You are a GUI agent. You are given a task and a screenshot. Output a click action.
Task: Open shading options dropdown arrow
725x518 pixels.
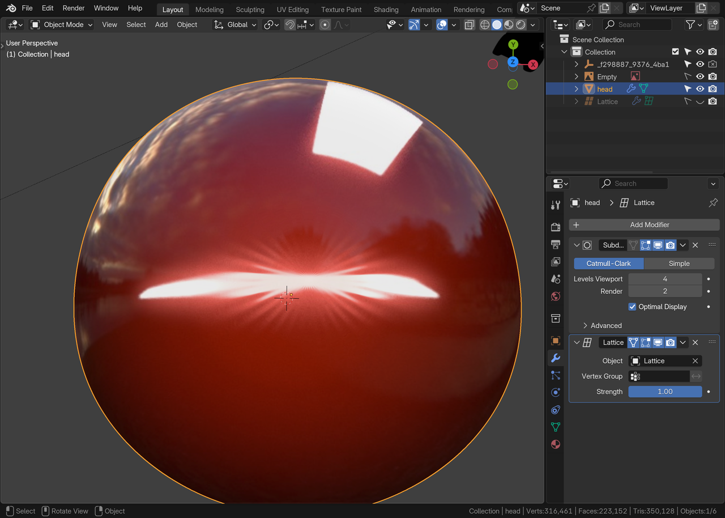pyautogui.click(x=533, y=25)
